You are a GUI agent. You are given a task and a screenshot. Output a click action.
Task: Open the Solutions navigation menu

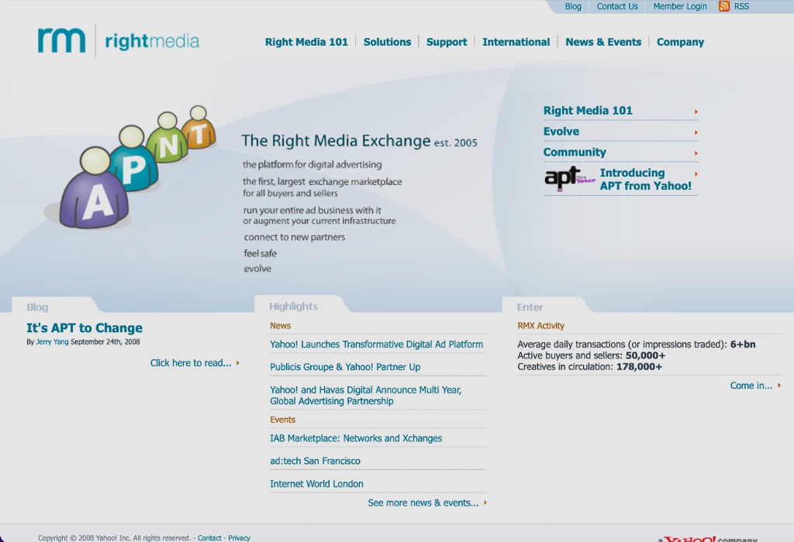[x=387, y=42]
